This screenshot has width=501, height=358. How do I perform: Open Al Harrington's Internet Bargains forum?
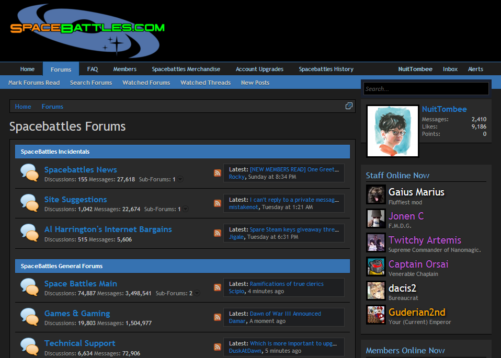(x=108, y=229)
